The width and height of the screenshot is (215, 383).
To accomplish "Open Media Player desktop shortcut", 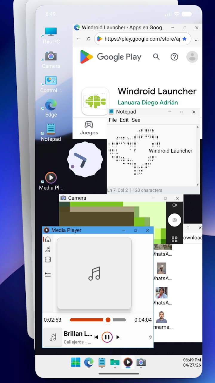I will point(51,182).
